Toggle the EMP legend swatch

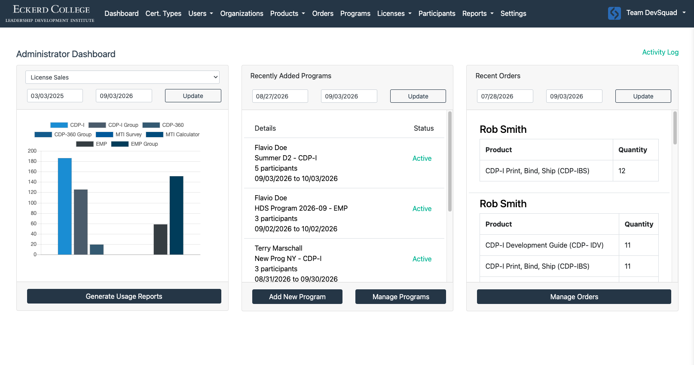85,144
